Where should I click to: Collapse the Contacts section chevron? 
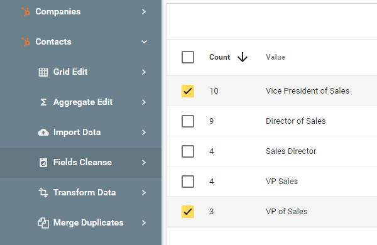coord(144,42)
